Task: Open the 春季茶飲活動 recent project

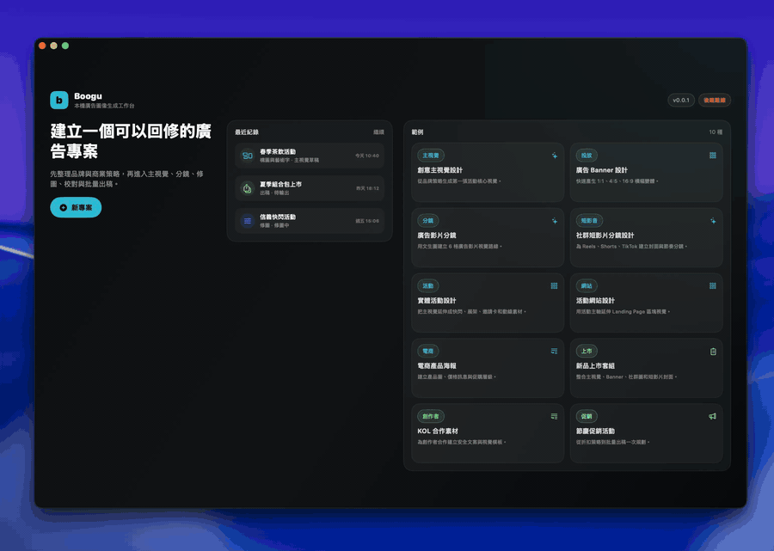Action: tap(310, 156)
